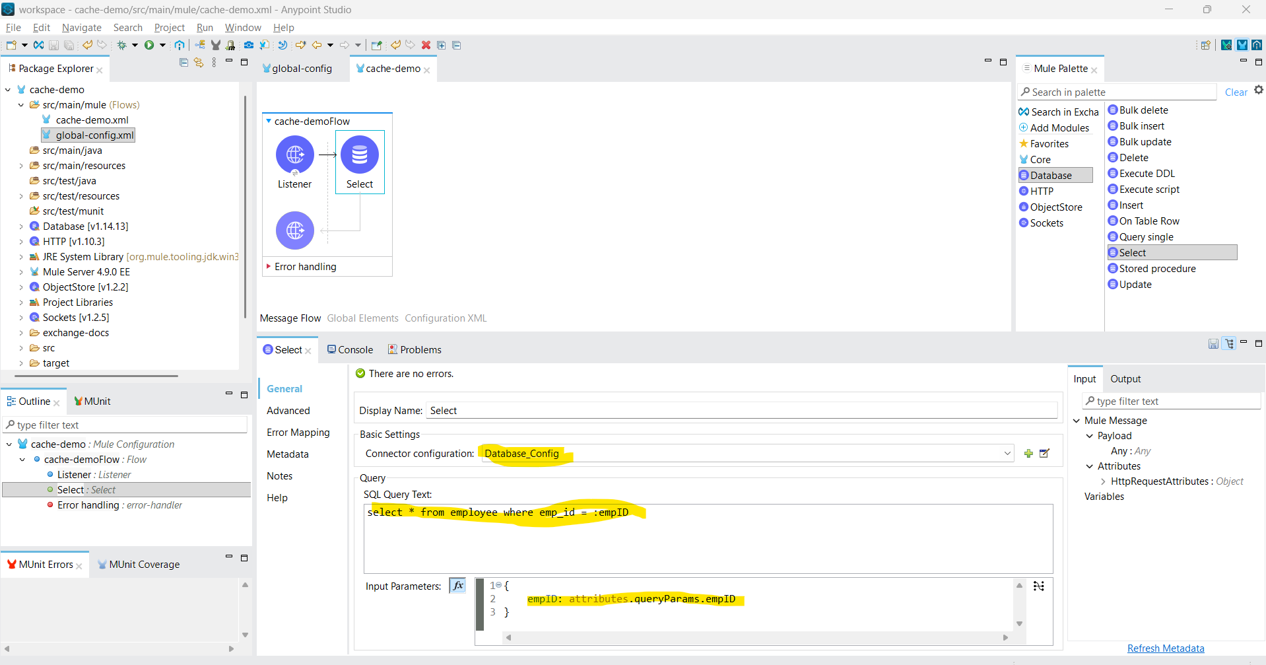Open the Metadata section in properties
Viewport: 1266px width, 665px height.
pyautogui.click(x=288, y=454)
